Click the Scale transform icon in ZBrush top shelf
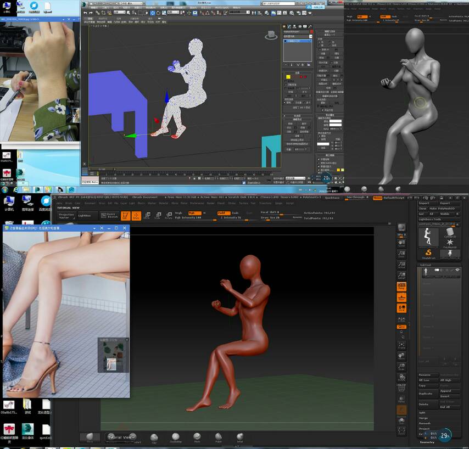The width and height of the screenshot is (469, 449). pyautogui.click(x=158, y=215)
